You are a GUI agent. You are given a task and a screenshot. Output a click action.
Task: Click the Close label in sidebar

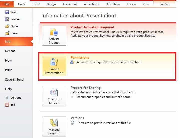pyautogui.click(x=14, y=33)
